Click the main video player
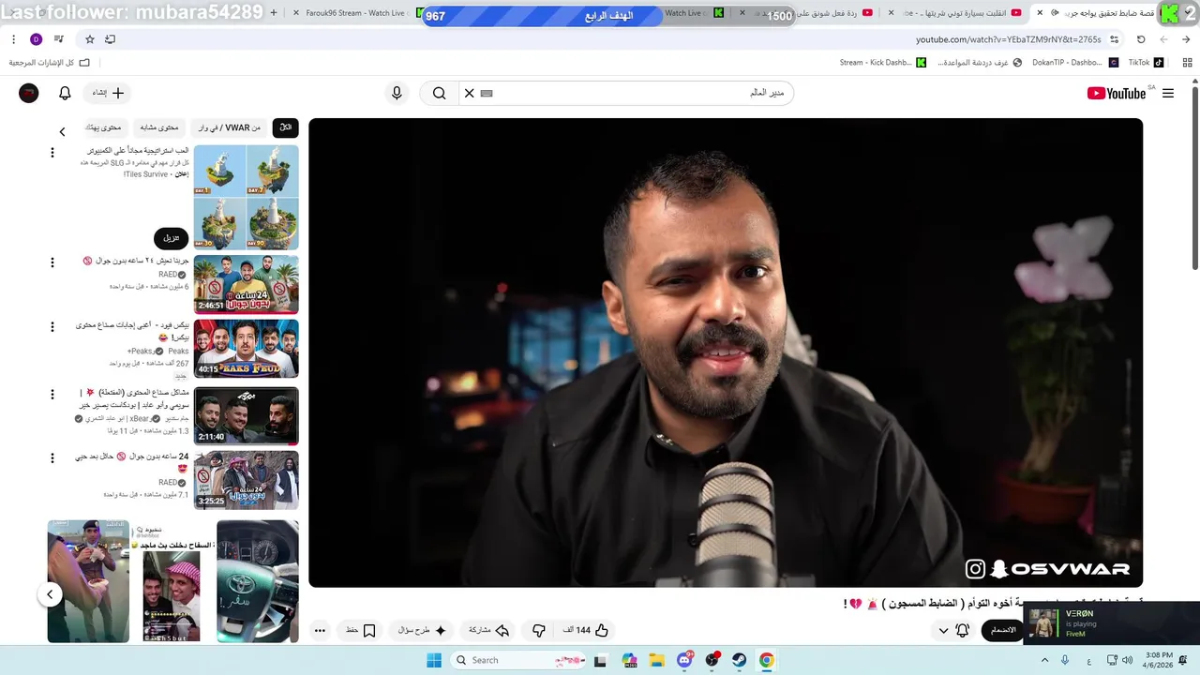 726,352
